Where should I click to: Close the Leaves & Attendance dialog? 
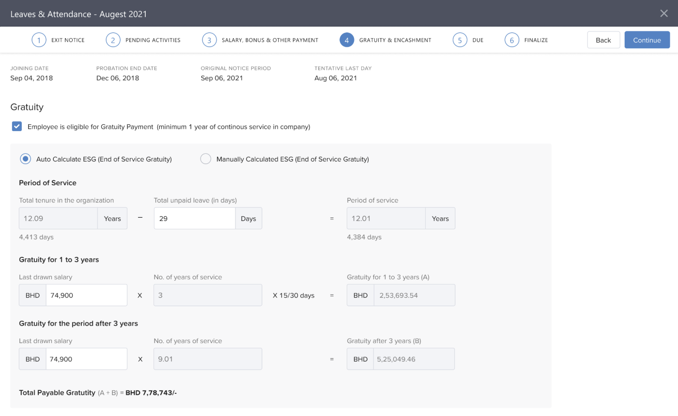coord(664,14)
